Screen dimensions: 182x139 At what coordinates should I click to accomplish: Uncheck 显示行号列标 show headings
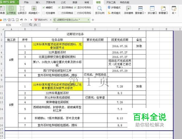click(75, 8)
